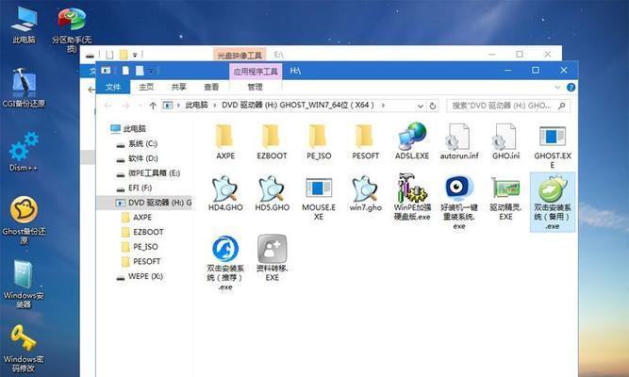Open the address bar history dropdown
The height and width of the screenshot is (377, 629).
point(420,106)
